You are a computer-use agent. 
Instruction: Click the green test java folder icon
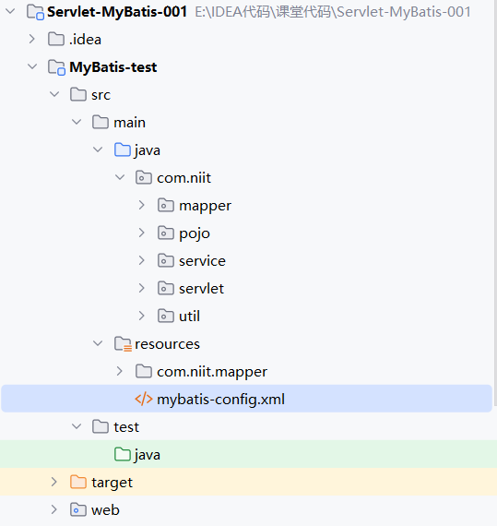click(123, 455)
